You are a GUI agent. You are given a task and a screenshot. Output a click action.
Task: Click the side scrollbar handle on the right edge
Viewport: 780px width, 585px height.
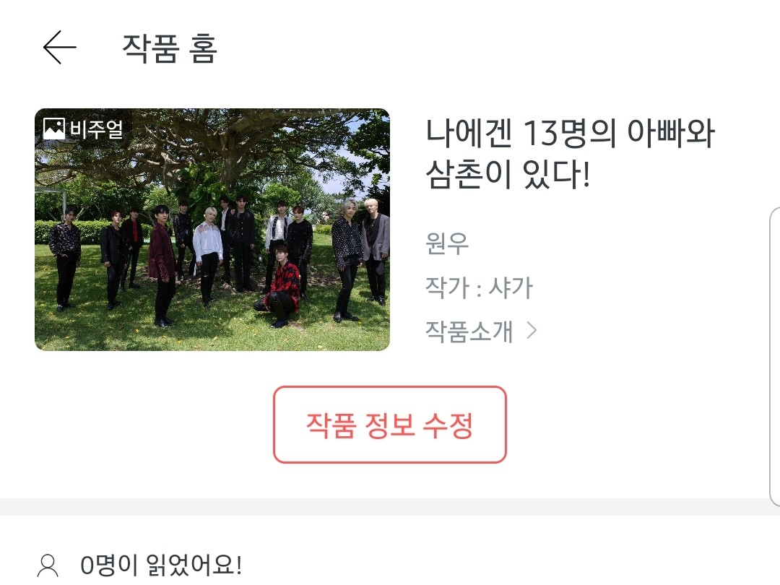coord(775,357)
